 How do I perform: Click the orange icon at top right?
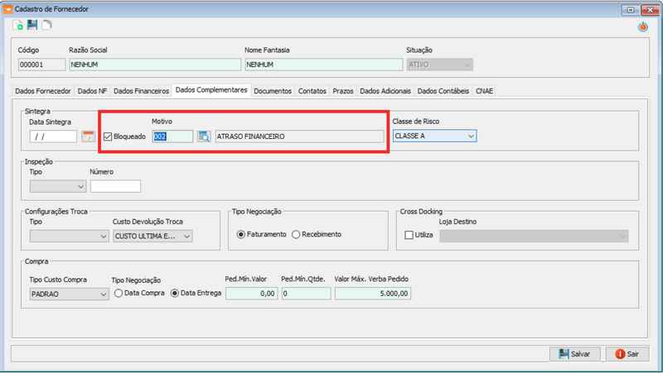(643, 26)
